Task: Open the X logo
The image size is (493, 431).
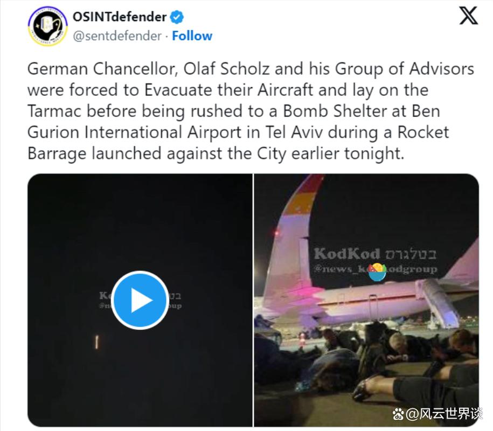Action: pyautogui.click(x=468, y=16)
